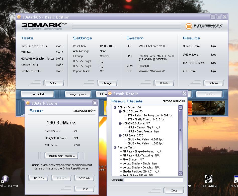
Task: Select Fill Rate - Single-Texturing row
Action: click(x=142, y=151)
